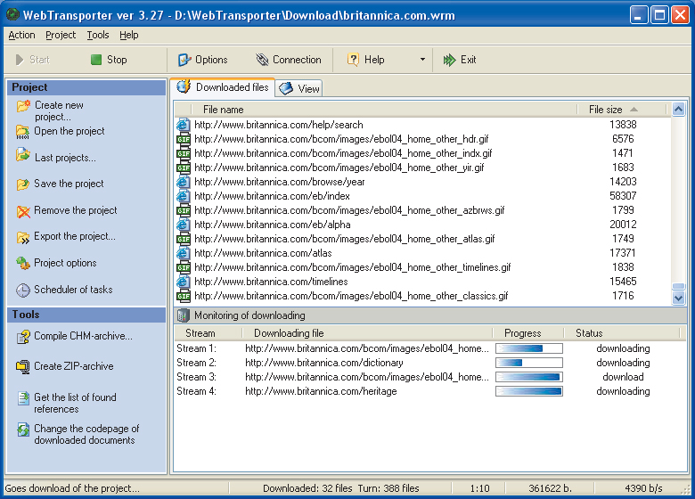Image resolution: width=695 pixels, height=499 pixels.
Task: Click Stream 1 progress bar
Action: point(528,348)
